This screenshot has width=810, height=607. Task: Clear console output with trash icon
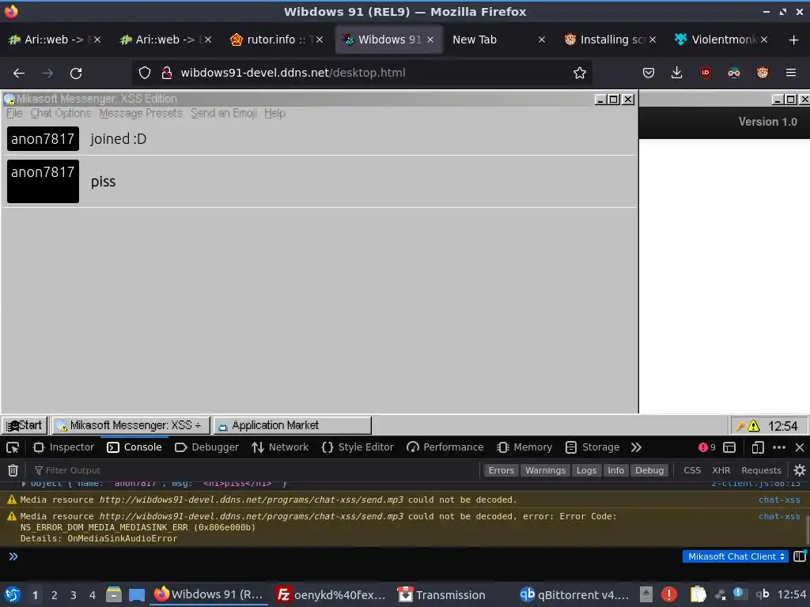[x=13, y=470]
